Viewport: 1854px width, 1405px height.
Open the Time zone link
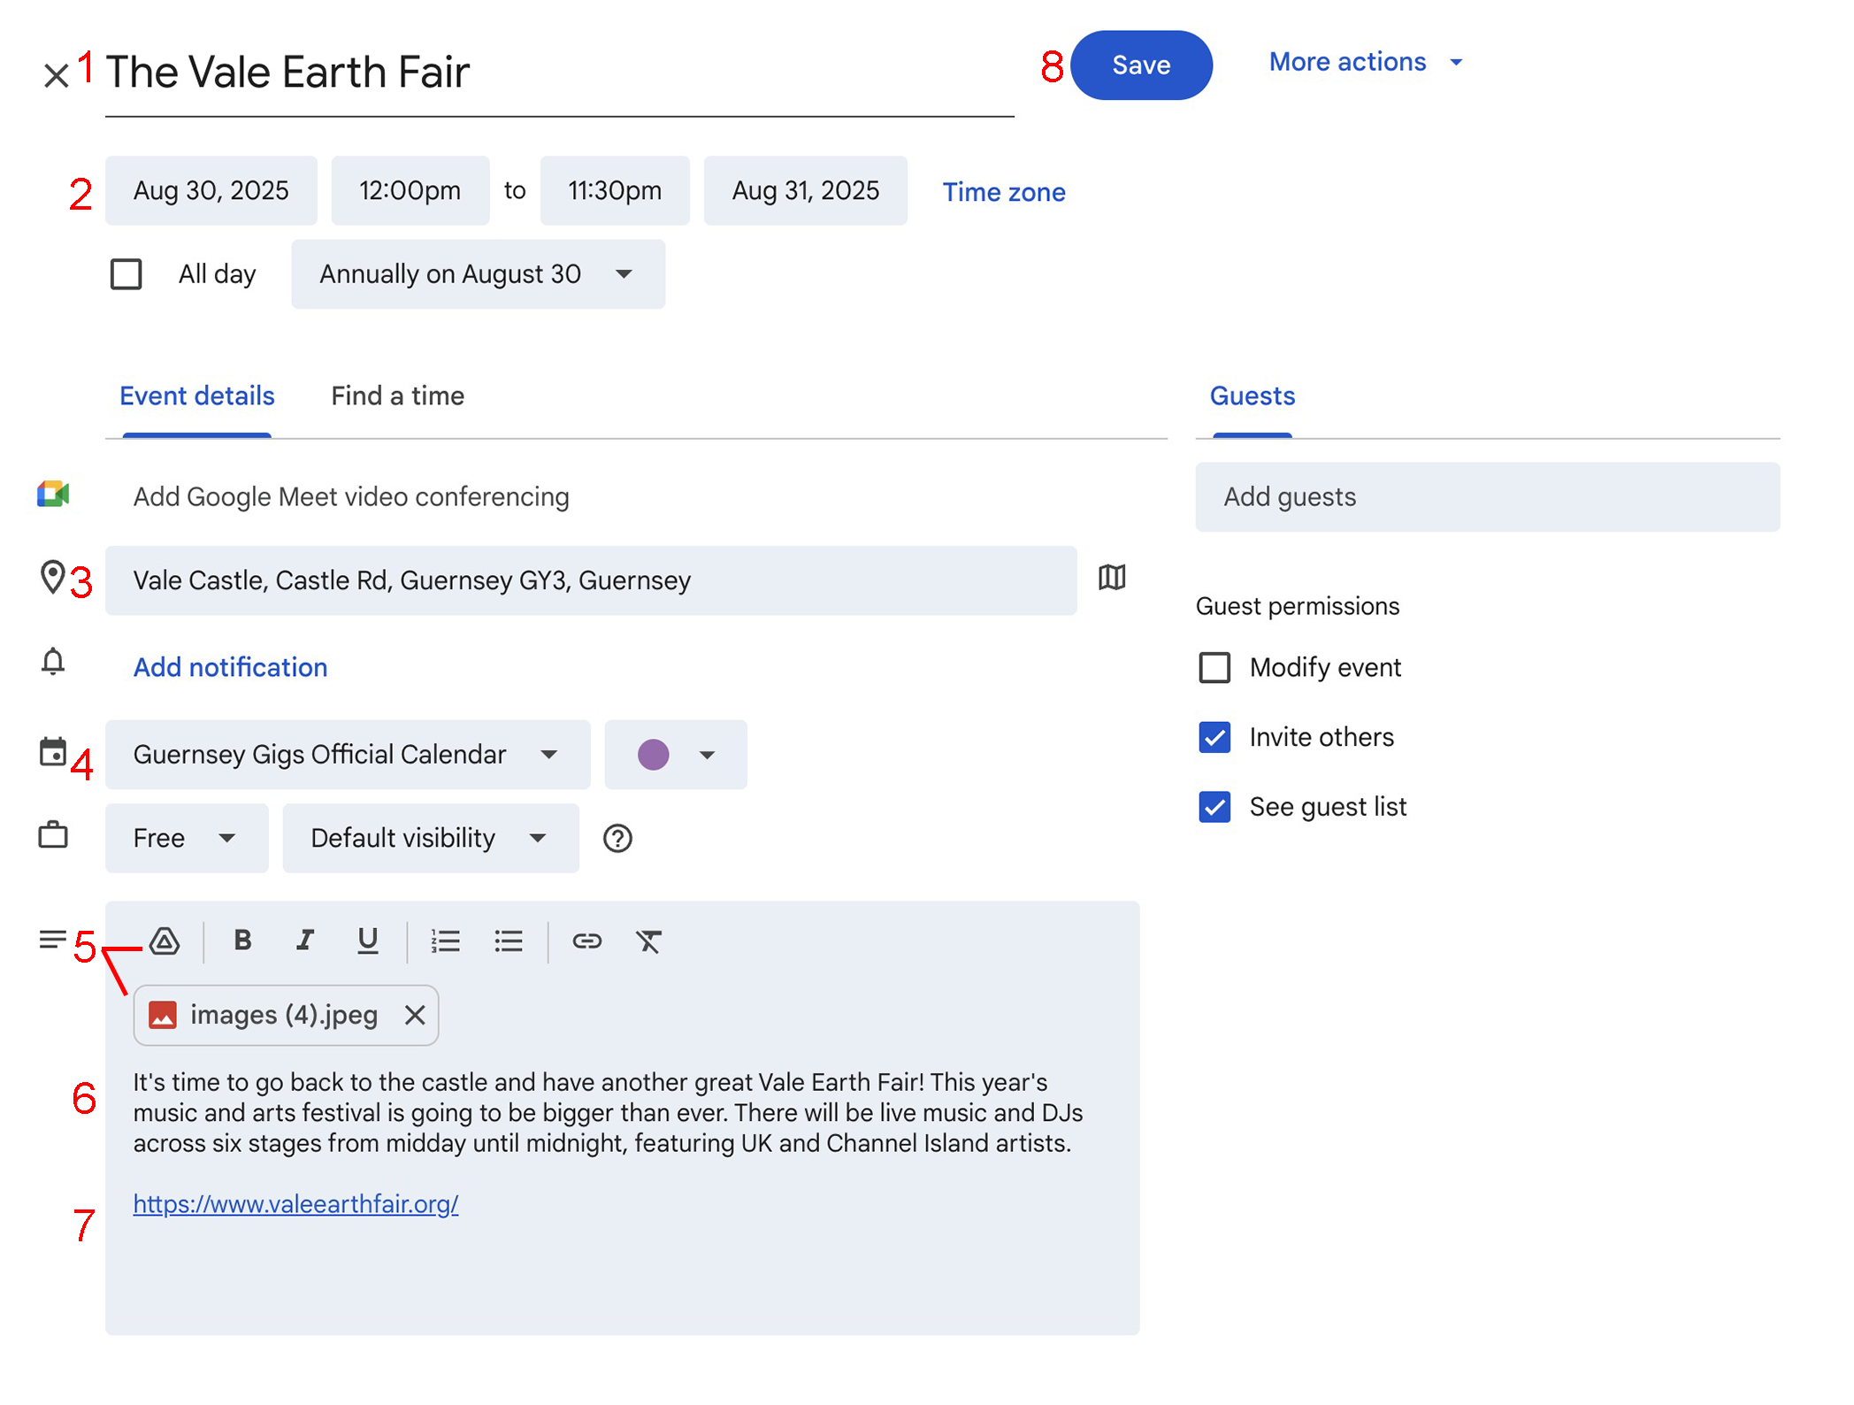tap(1004, 192)
